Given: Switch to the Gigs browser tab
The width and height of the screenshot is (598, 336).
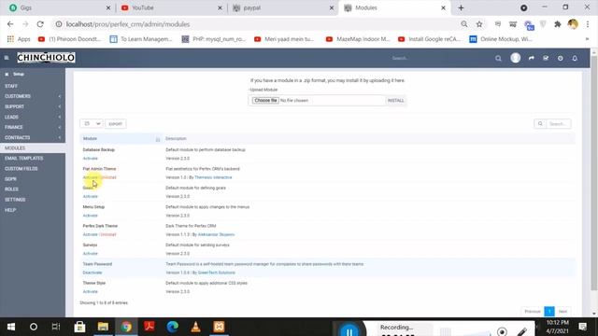Looking at the screenshot, I should point(59,7).
